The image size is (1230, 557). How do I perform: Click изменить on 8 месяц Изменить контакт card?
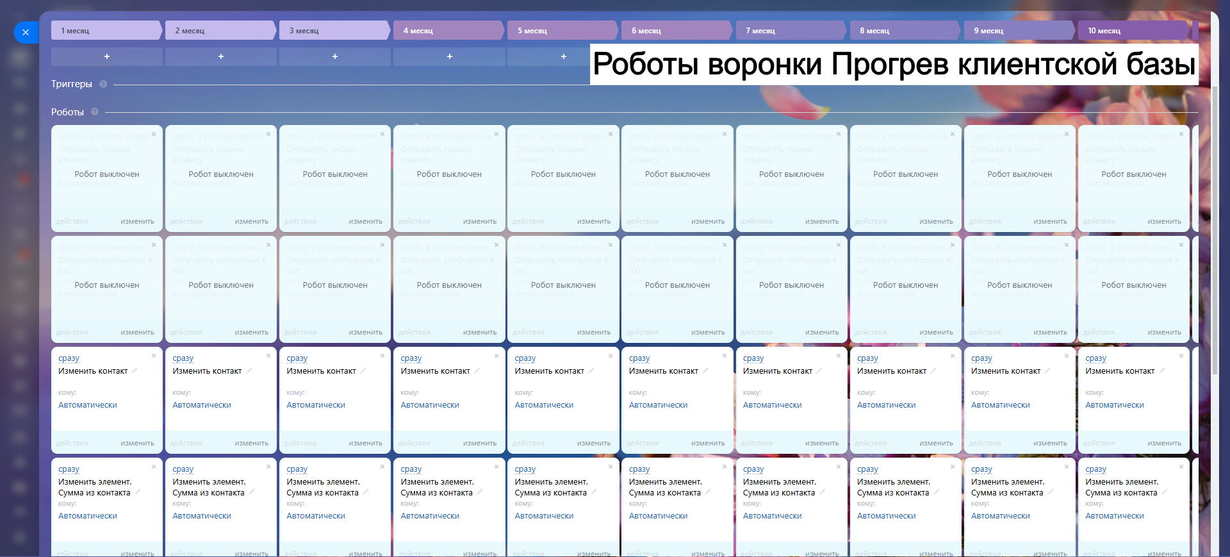pyautogui.click(x=936, y=443)
